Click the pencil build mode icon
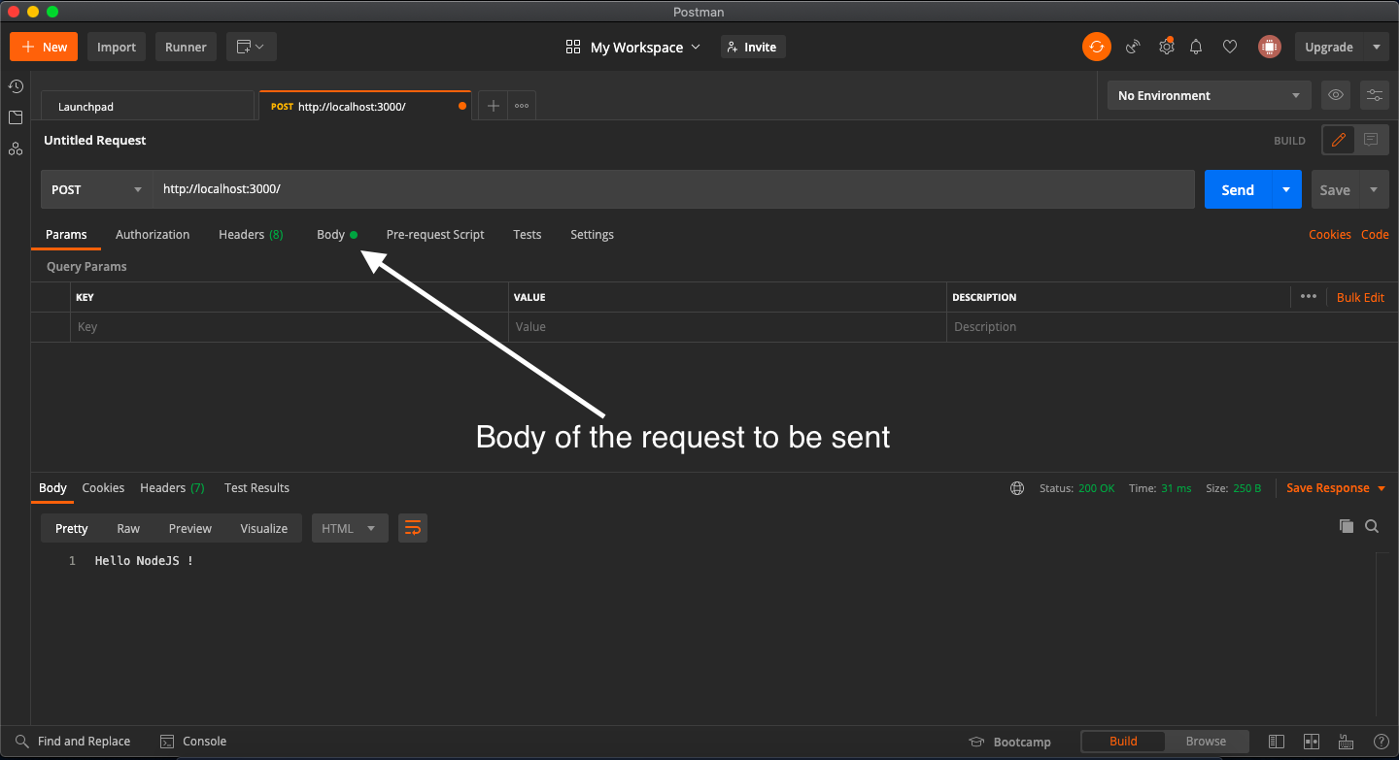 pyautogui.click(x=1339, y=140)
